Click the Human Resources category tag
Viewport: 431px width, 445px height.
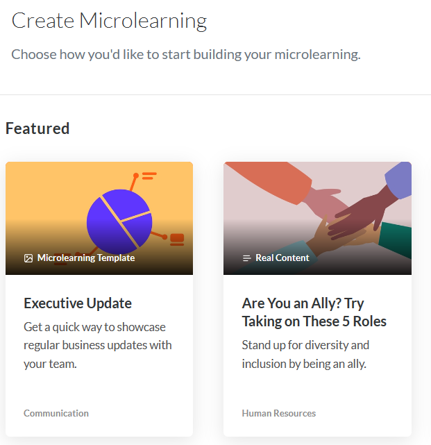tap(279, 413)
